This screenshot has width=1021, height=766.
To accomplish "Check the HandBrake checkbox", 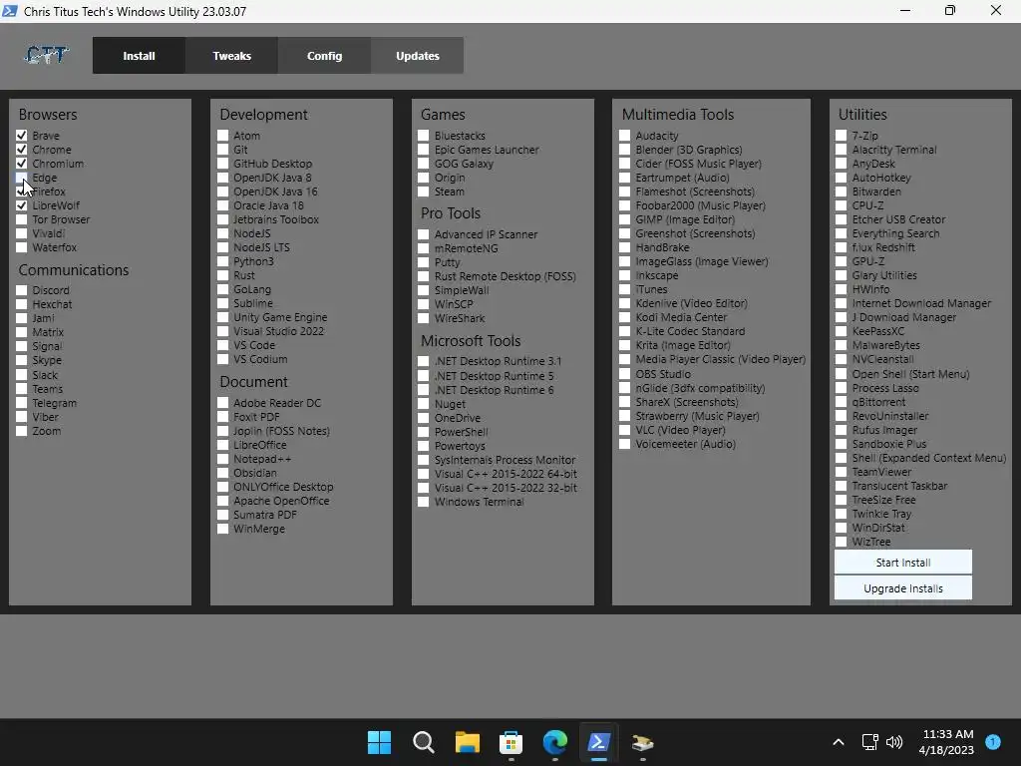I will click(624, 247).
